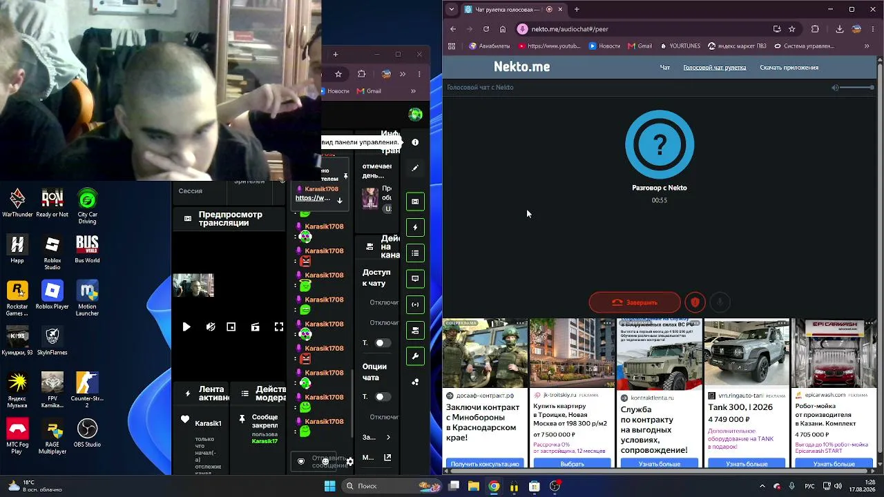
Task: Open Скачать приложения link
Action: [x=789, y=68]
